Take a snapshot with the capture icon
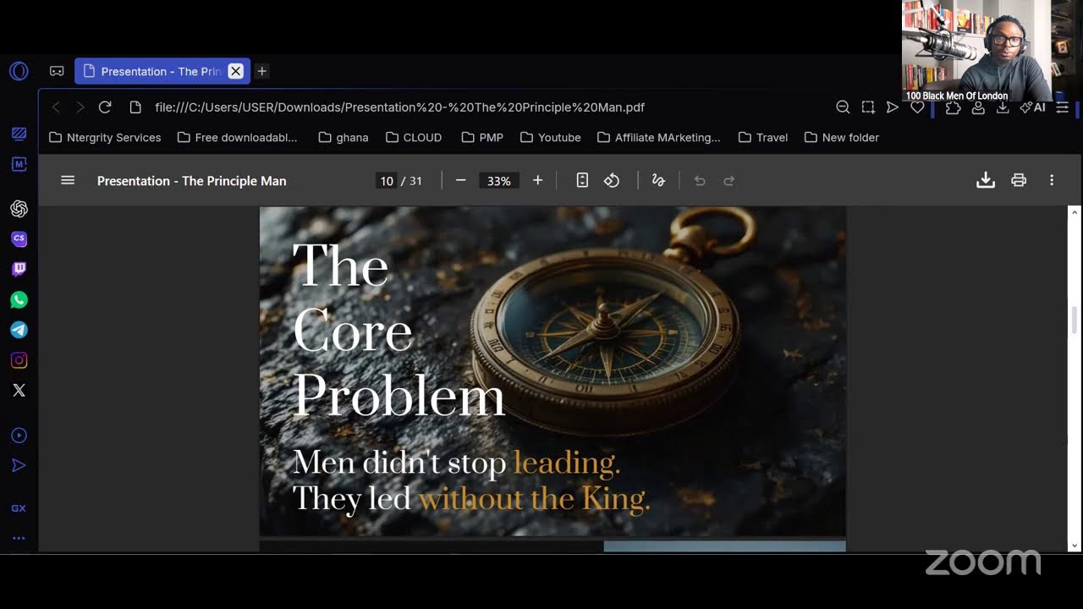The height and width of the screenshot is (609, 1083). tap(868, 107)
